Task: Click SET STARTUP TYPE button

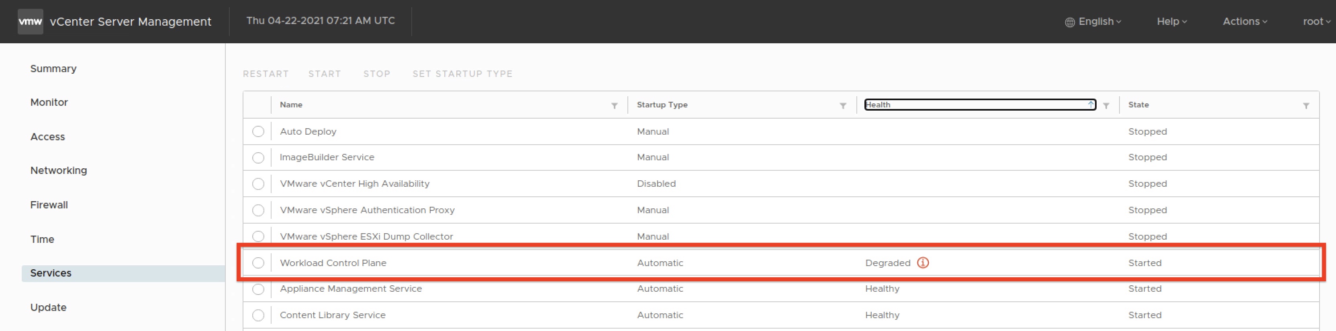Action: 462,74
